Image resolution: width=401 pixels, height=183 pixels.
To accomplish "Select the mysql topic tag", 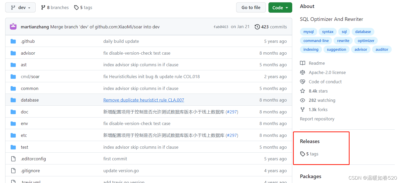I will coord(308,31).
